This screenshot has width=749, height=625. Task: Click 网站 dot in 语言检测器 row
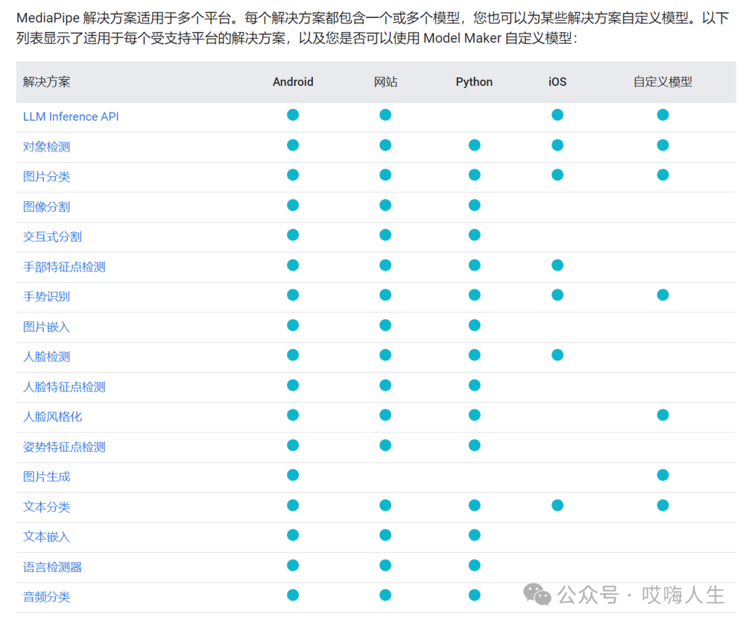[x=386, y=565]
